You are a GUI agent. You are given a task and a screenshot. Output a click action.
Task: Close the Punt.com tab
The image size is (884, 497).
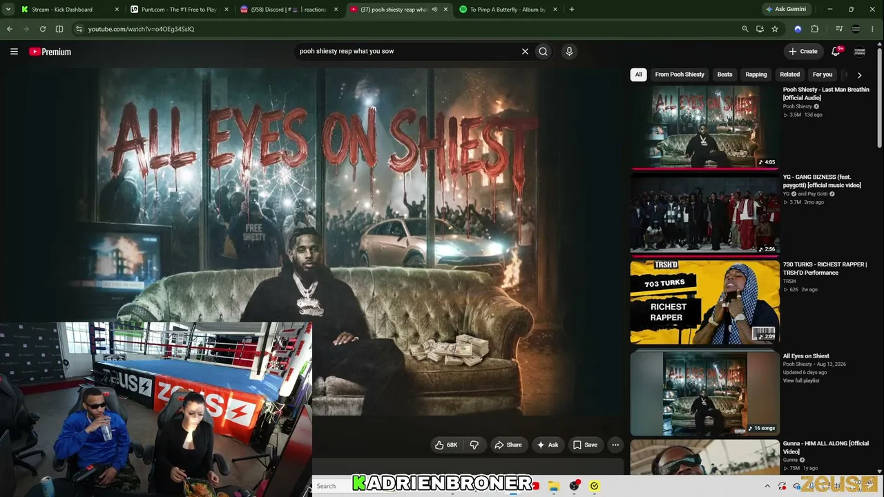pos(226,10)
